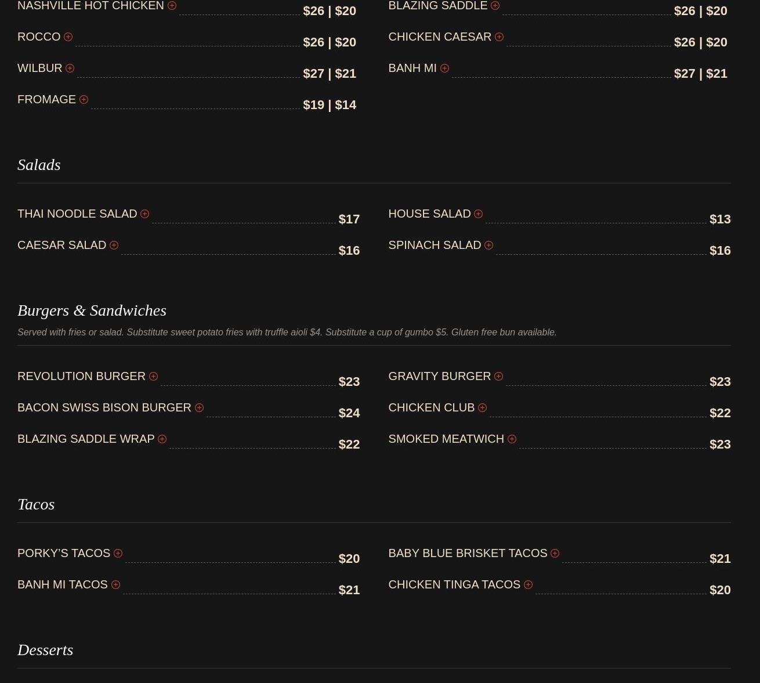This screenshot has height=683, width=760.
Task: Open Smoked Meatwich details icon
Action: [x=512, y=439]
